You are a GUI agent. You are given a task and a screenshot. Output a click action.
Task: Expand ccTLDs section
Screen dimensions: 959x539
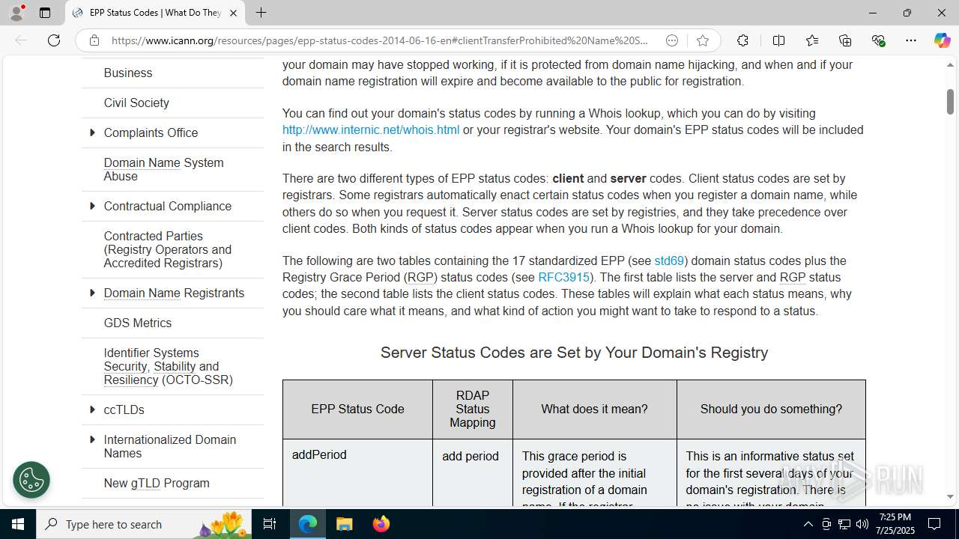92,409
